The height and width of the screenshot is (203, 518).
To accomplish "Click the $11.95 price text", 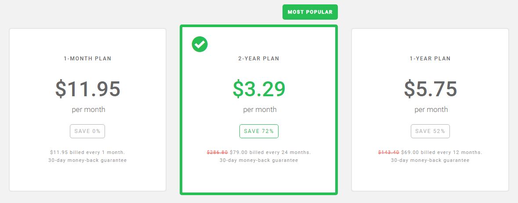I will 87,89.
